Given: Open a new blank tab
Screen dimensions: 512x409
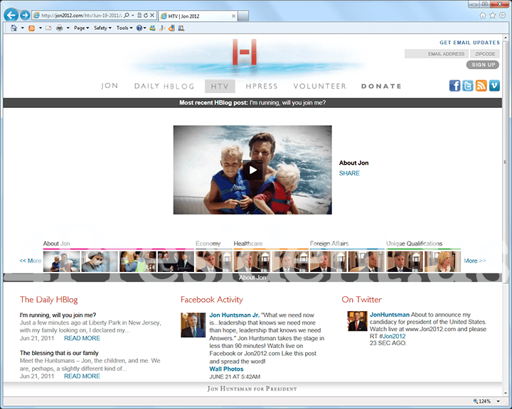Looking at the screenshot, I should coord(243,16).
